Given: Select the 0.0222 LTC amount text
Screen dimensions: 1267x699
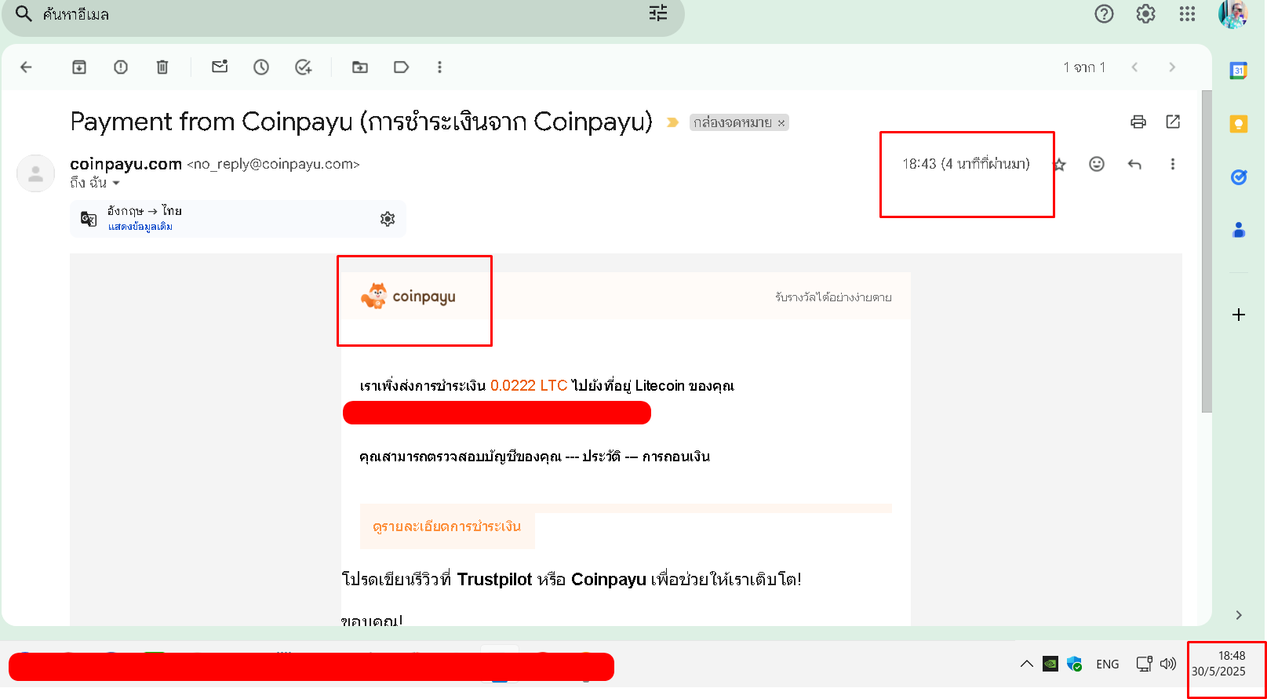Looking at the screenshot, I should 529,386.
